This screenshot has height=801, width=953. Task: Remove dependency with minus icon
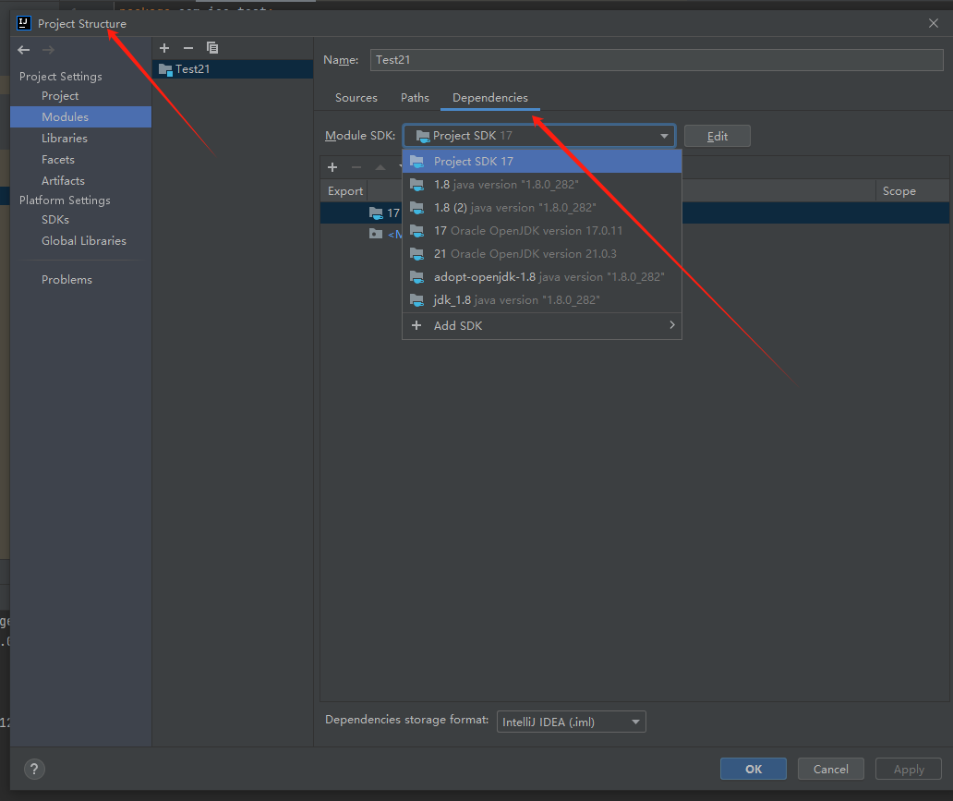[x=356, y=167]
